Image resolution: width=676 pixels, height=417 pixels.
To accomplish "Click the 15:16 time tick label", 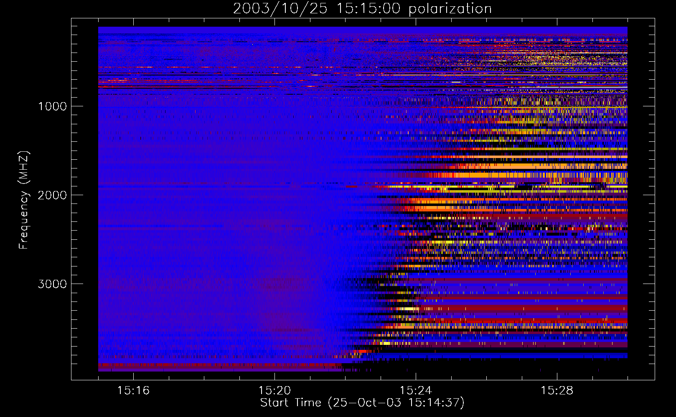I will click(x=133, y=391).
